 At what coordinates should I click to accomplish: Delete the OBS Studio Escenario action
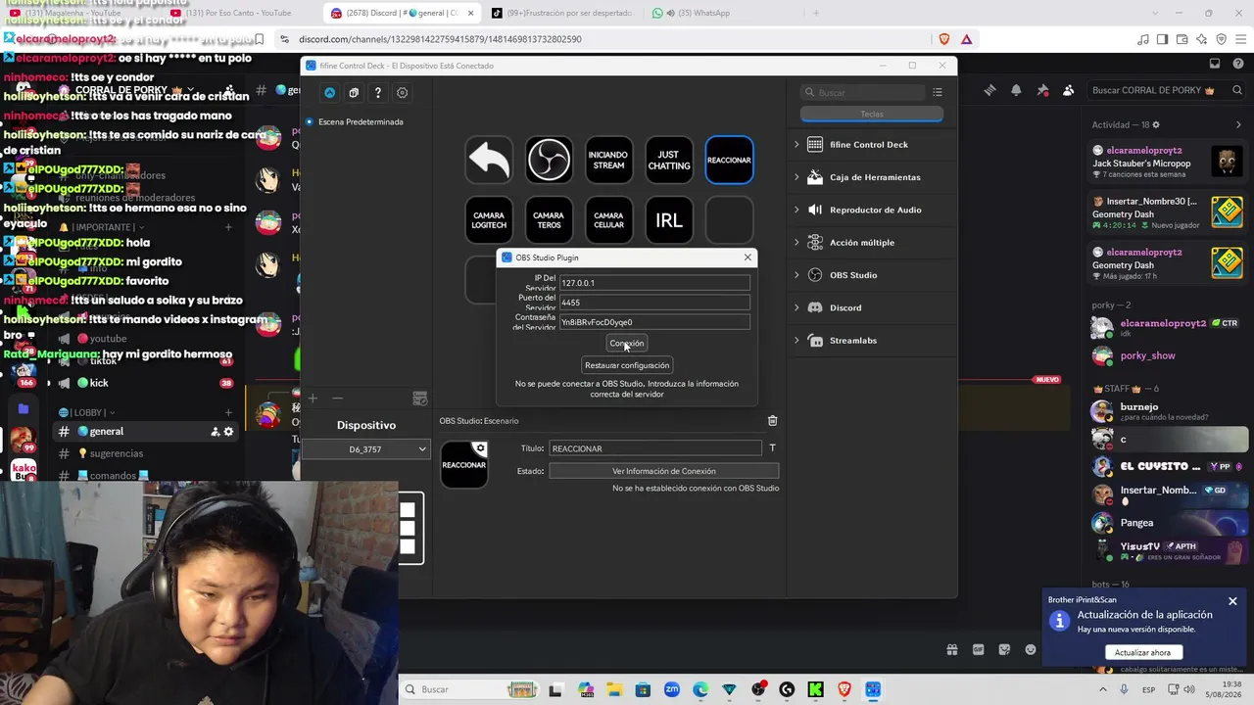[x=772, y=421]
